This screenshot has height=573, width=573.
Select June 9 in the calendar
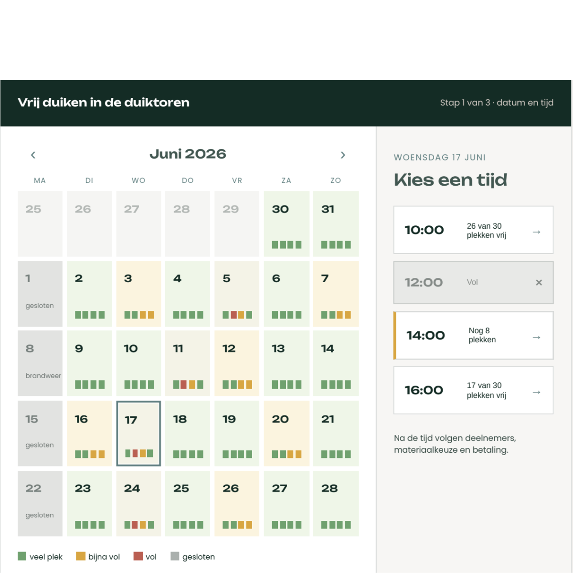pyautogui.click(x=89, y=363)
